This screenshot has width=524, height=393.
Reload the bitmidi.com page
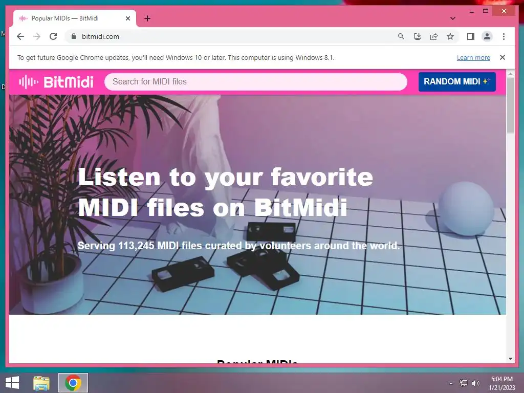click(53, 36)
